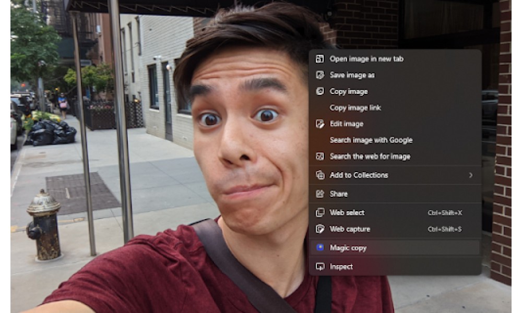Click the Ctrl+Shift+S shortcut text

pyautogui.click(x=444, y=229)
